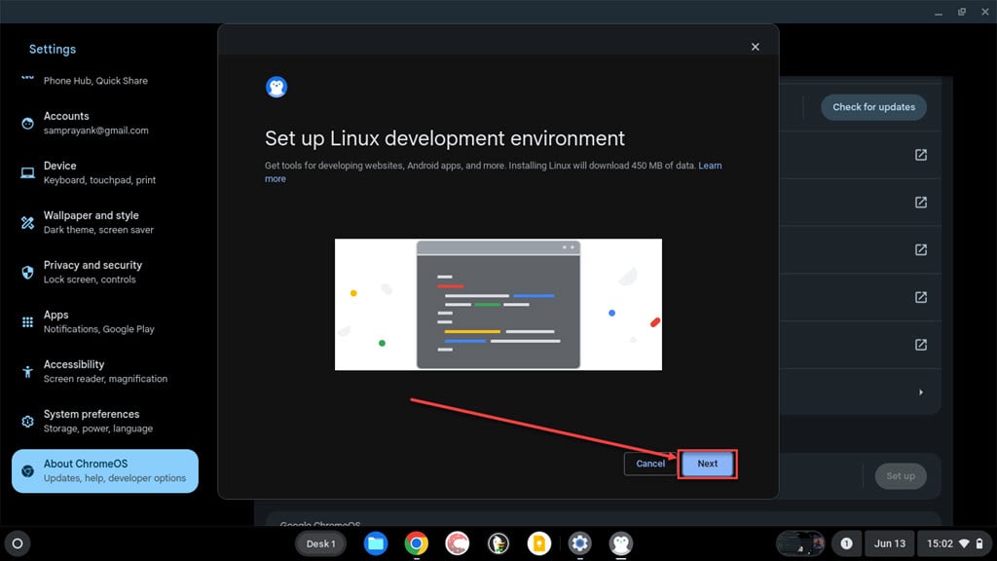
Task: Open the Accessibility settings section
Action: (x=105, y=371)
